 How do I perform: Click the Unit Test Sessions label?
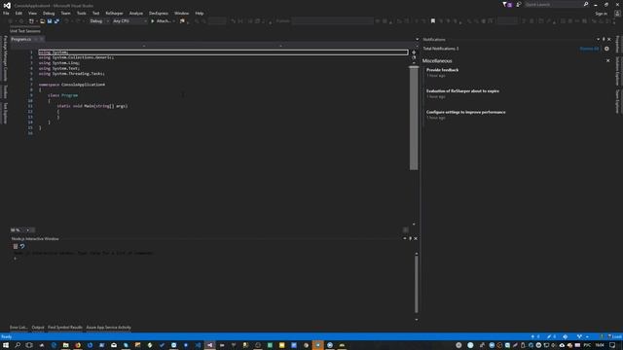(25, 31)
